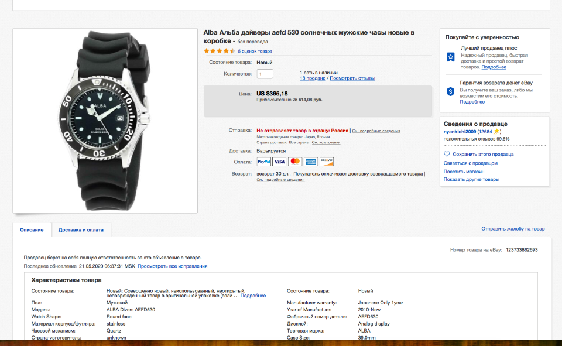Click the top-rated seller plus badge icon
Image resolution: width=562 pixels, height=346 pixels.
pyautogui.click(x=450, y=57)
